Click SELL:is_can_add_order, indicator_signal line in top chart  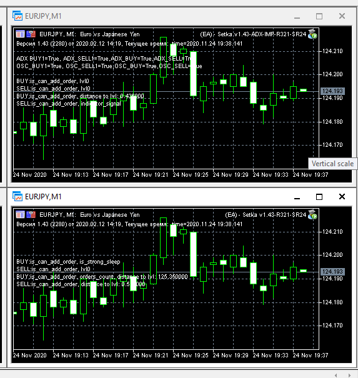click(x=69, y=104)
